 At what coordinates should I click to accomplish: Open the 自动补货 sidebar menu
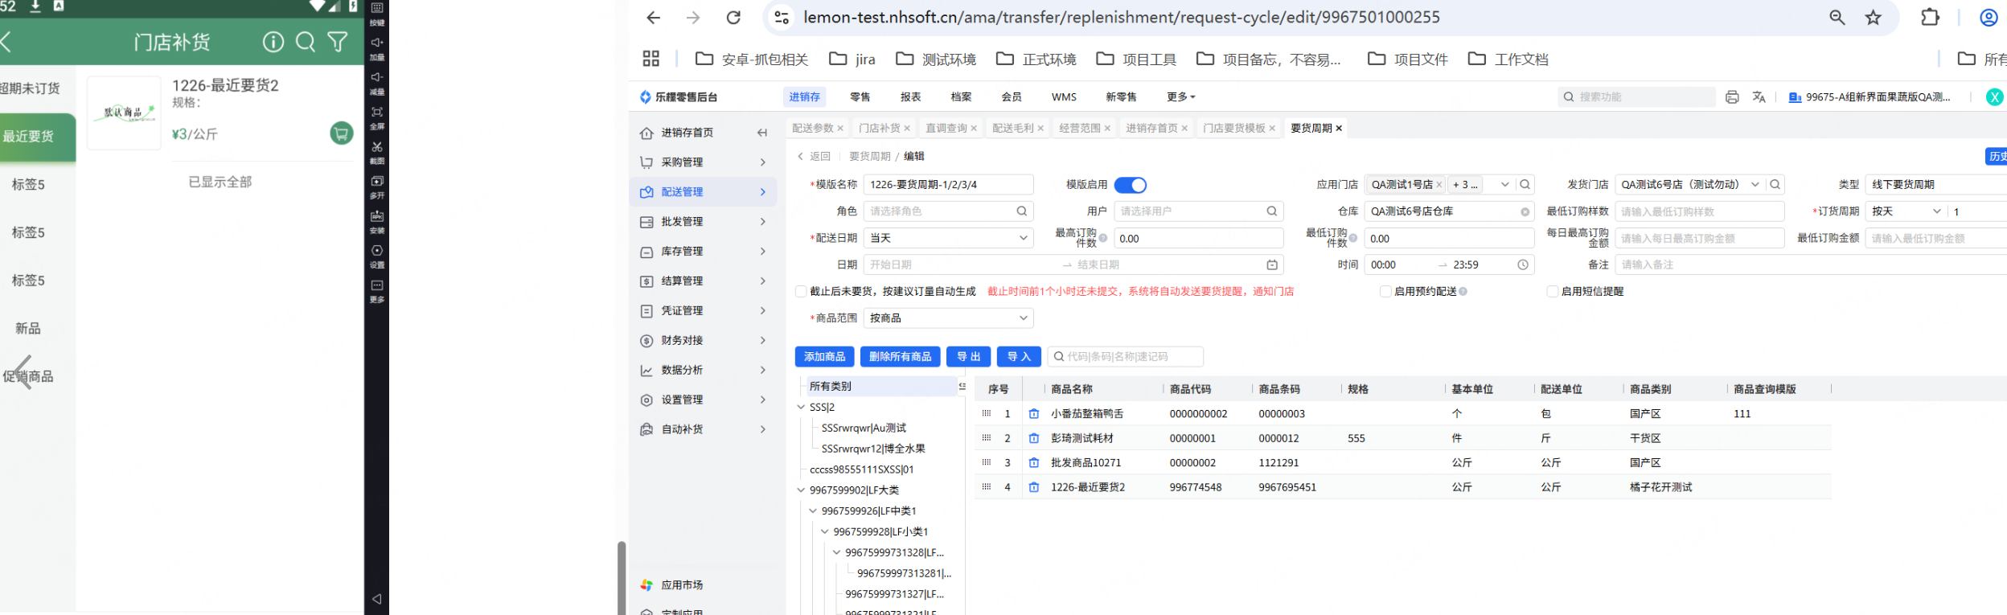[704, 429]
